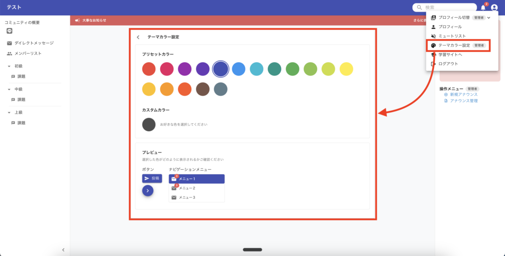Click the search magnifier icon

[419, 7]
